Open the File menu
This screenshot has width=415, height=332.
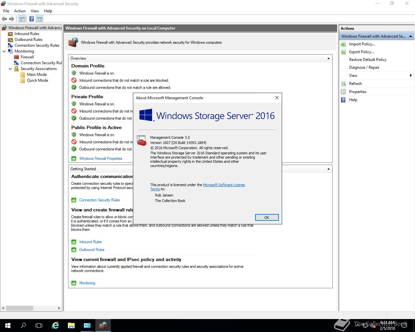(x=6, y=11)
